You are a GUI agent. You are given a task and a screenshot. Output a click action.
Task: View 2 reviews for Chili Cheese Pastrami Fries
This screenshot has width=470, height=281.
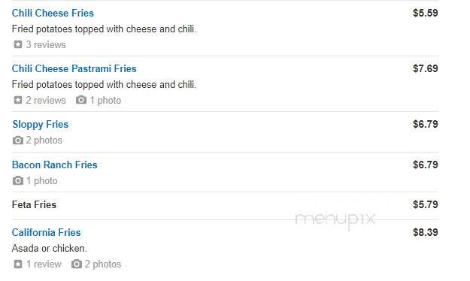(46, 100)
